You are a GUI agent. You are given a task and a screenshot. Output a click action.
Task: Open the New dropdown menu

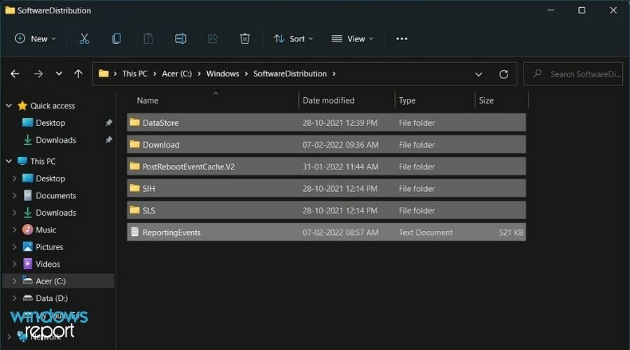[x=36, y=38]
